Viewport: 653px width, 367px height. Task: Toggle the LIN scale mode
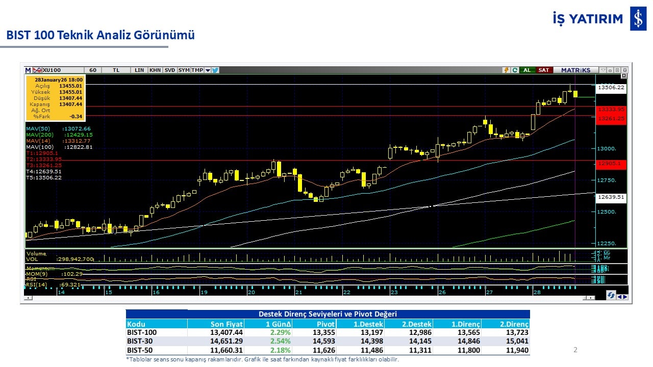click(x=139, y=70)
